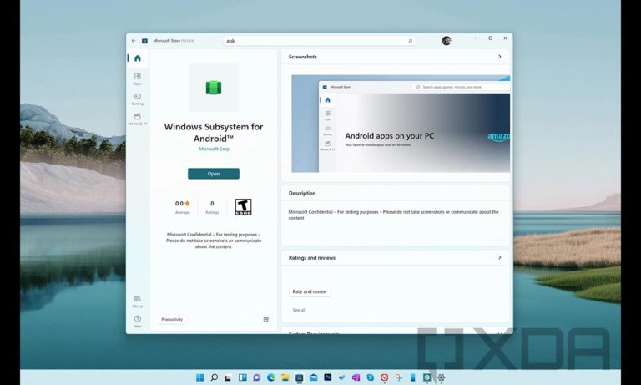Open the Gaming section in sidebar
The width and height of the screenshot is (641, 385).
click(x=138, y=99)
